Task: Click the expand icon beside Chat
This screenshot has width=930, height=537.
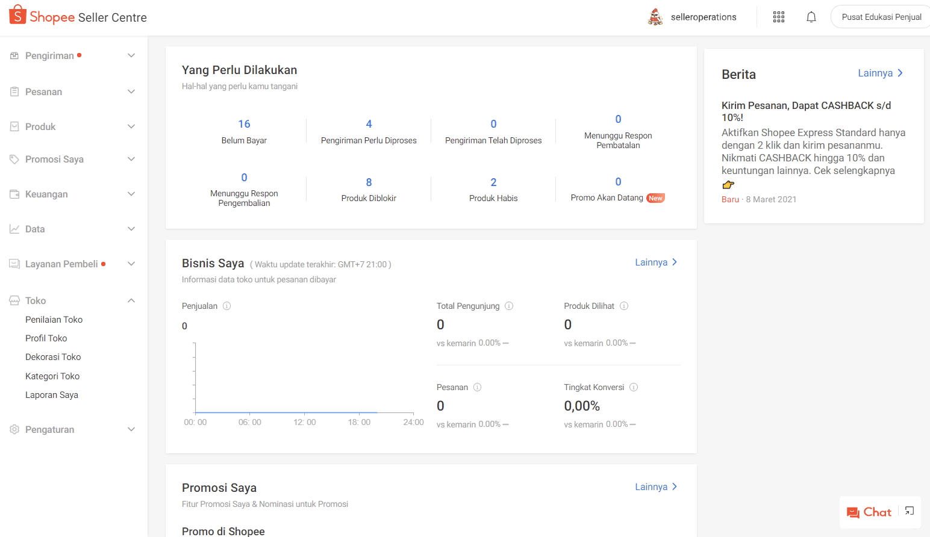Action: point(909,511)
